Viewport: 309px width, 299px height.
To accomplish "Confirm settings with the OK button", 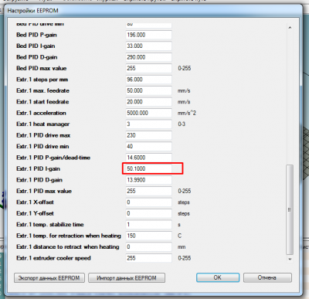I will pos(218,277).
